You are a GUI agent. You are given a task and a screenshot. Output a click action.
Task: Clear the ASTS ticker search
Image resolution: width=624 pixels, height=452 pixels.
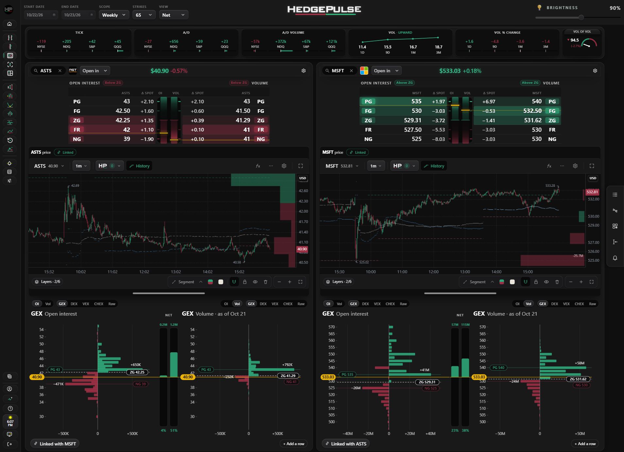pos(60,71)
